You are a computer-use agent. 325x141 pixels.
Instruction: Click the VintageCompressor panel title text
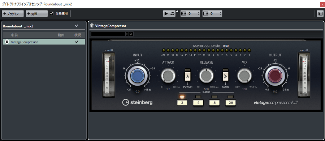pos(111,26)
